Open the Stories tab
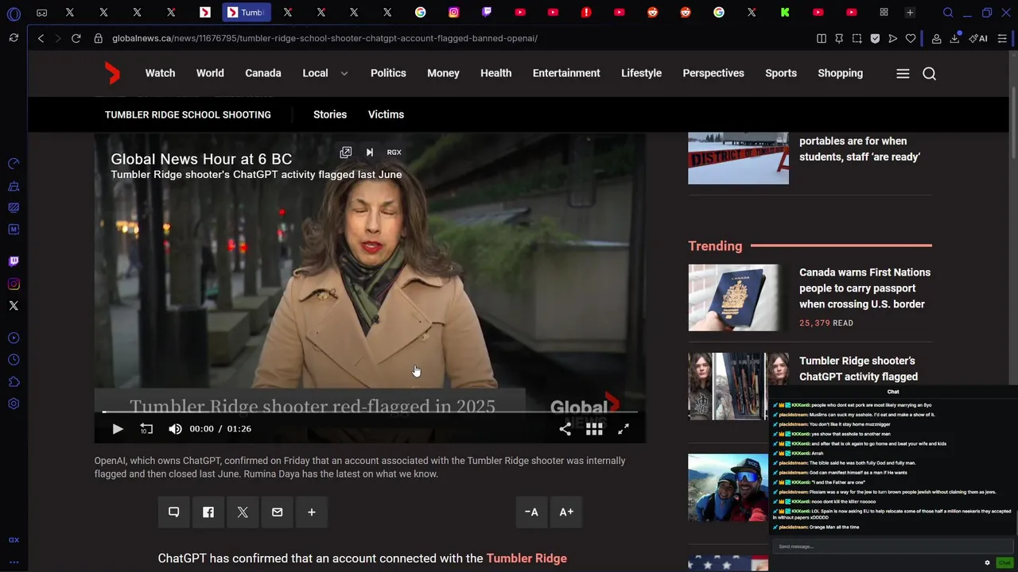This screenshot has height=572, width=1018. [x=330, y=114]
